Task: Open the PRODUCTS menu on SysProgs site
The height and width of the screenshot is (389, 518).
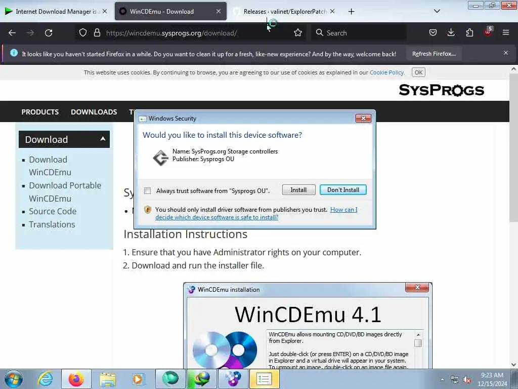Action: (40, 112)
